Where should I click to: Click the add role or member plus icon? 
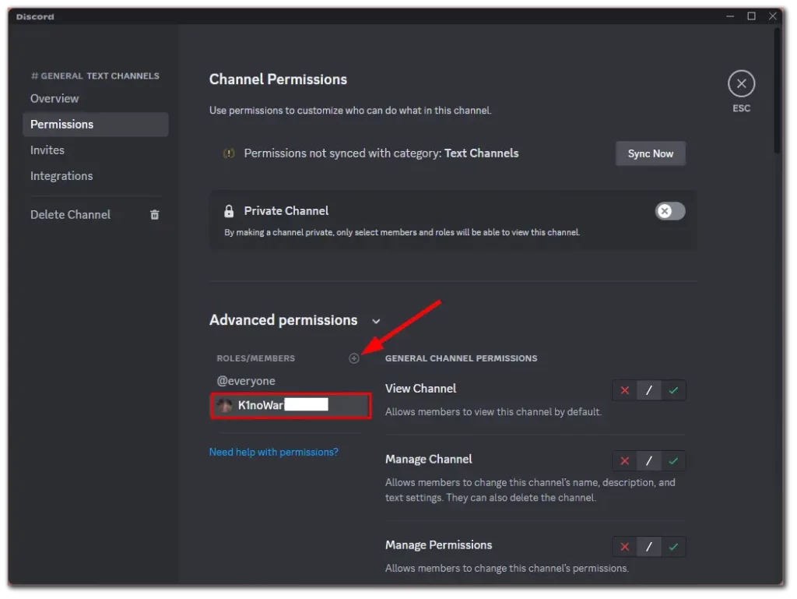tap(354, 358)
